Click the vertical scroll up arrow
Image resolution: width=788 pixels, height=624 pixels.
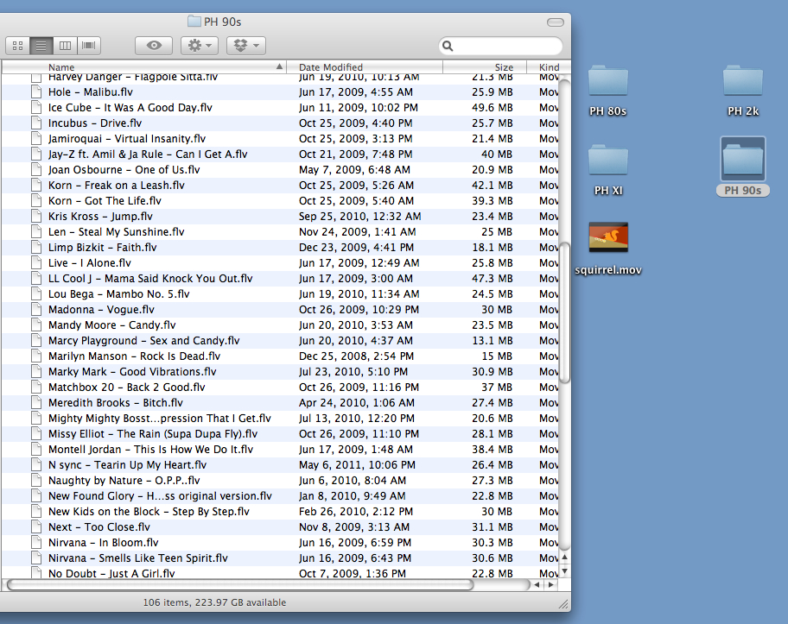coord(565,558)
